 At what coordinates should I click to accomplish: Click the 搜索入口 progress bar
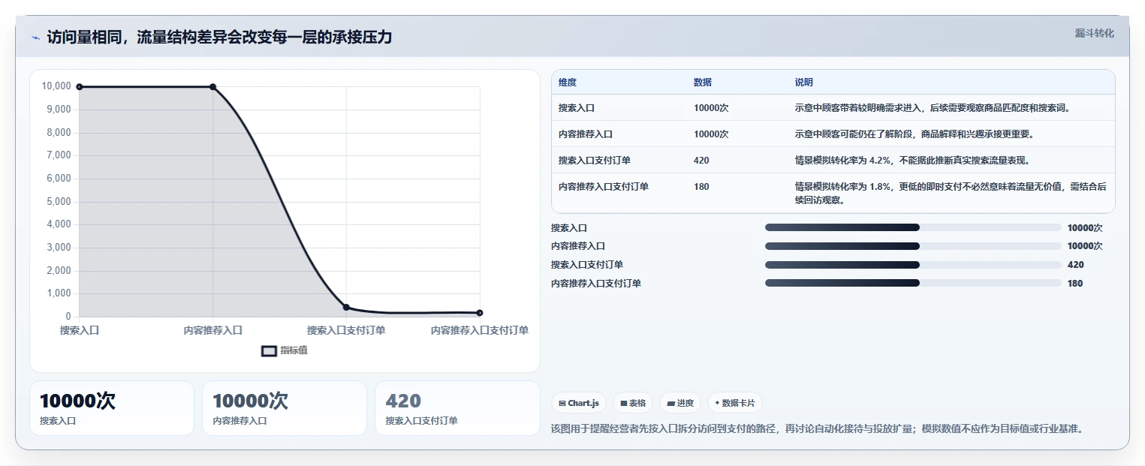913,227
